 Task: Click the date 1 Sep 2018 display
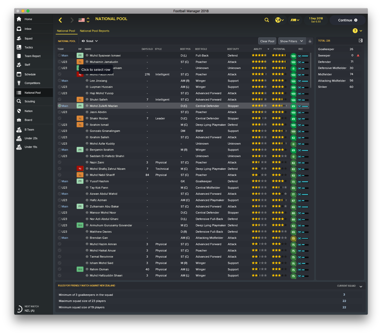[x=316, y=18]
